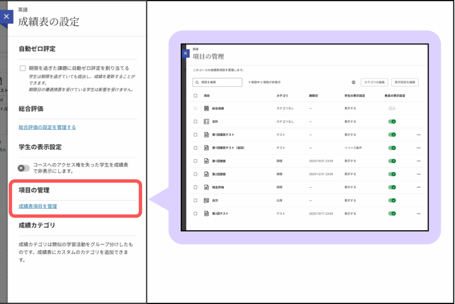
Task: Check the select-all checkbox in 項目 header
Action: (x=196, y=96)
